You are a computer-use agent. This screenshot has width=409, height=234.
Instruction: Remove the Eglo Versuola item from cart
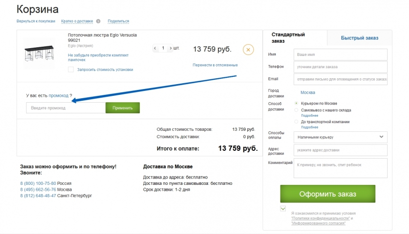point(248,50)
